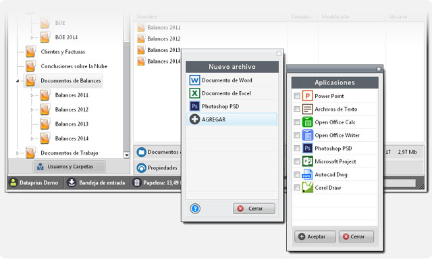Screen dimensions: 432x260
Task: Choose the Excel document icon
Action: click(194, 93)
